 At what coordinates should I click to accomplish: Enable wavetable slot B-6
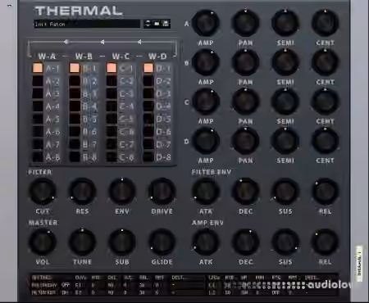[75, 132]
